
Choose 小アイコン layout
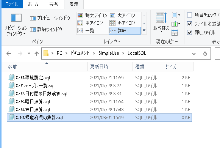click(x=122, y=23)
